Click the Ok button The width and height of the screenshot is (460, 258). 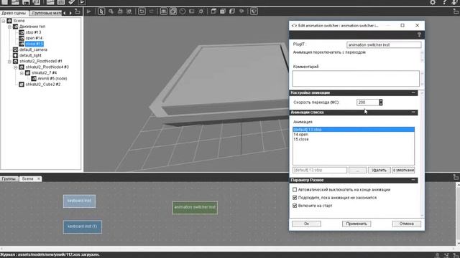click(x=307, y=224)
